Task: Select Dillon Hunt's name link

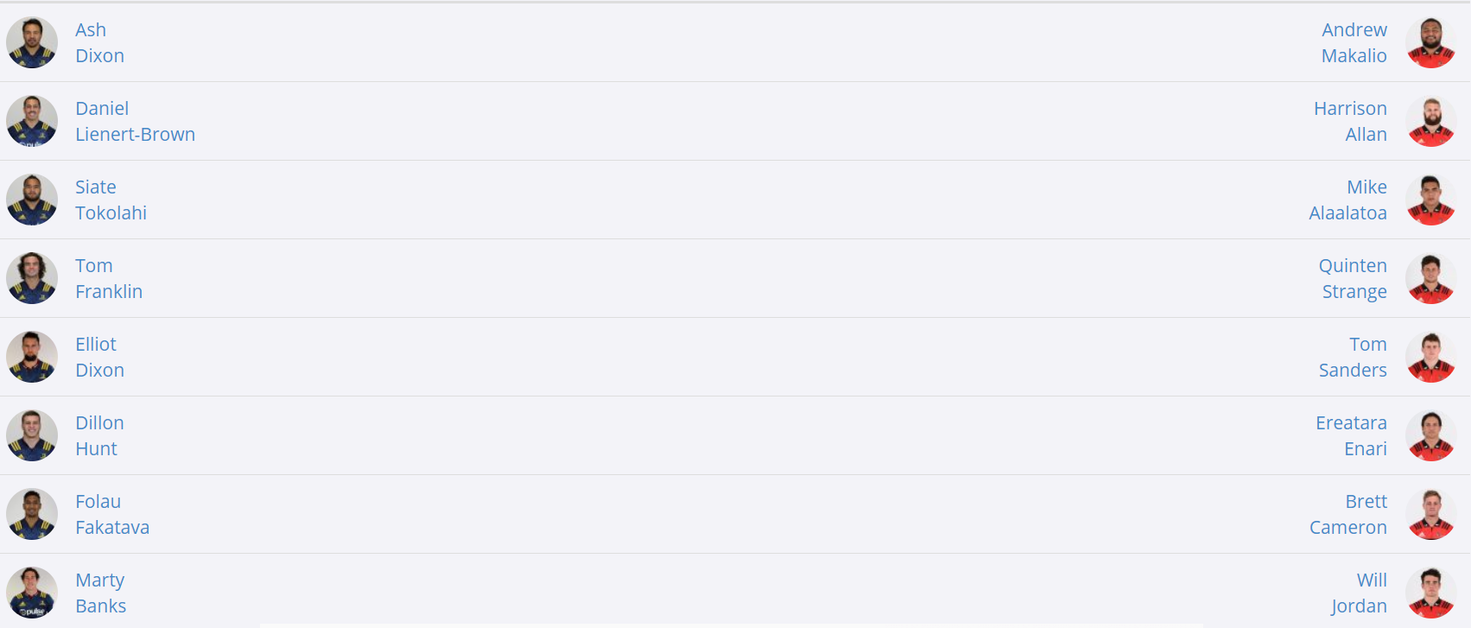Action: [x=99, y=436]
